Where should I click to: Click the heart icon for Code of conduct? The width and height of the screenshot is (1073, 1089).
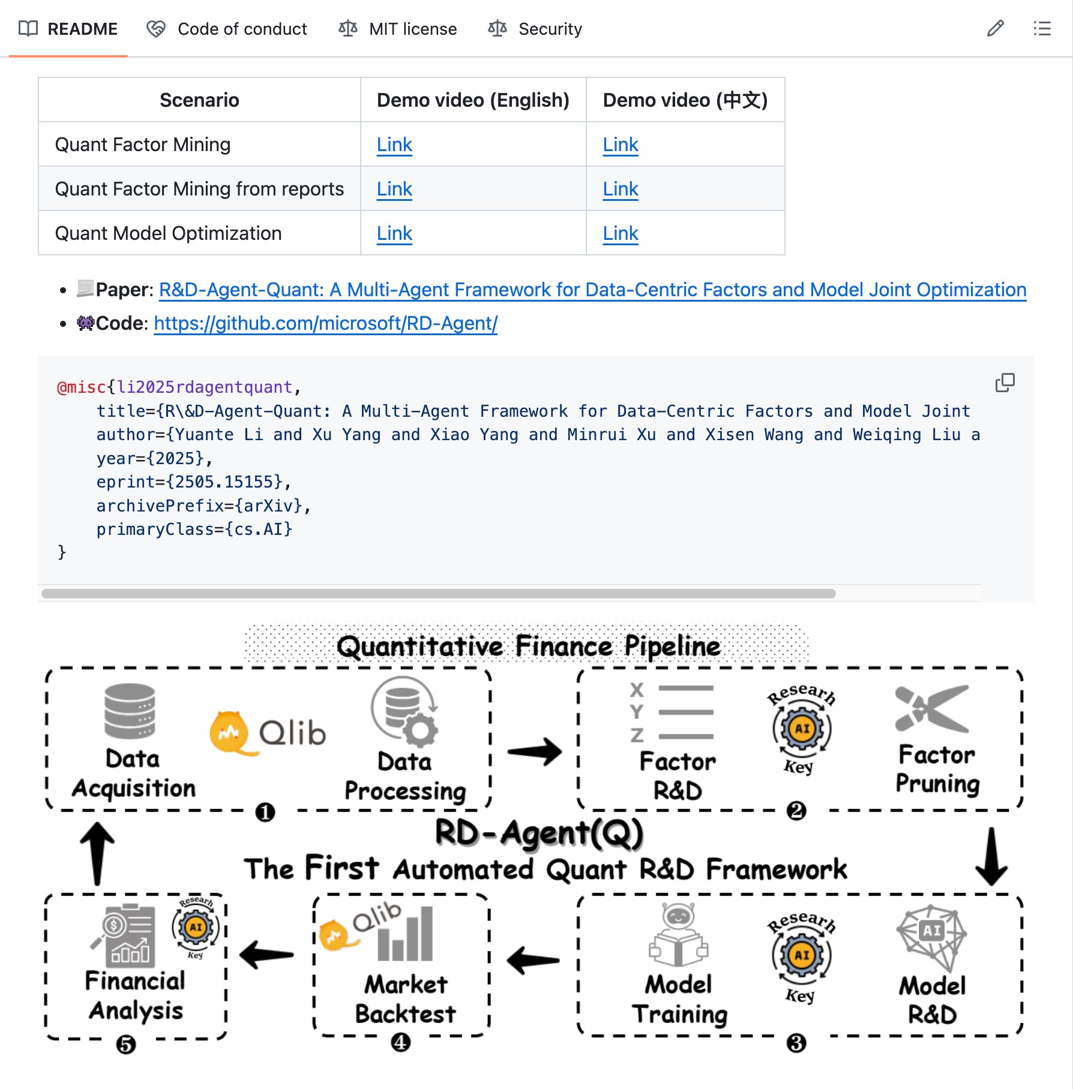[156, 29]
